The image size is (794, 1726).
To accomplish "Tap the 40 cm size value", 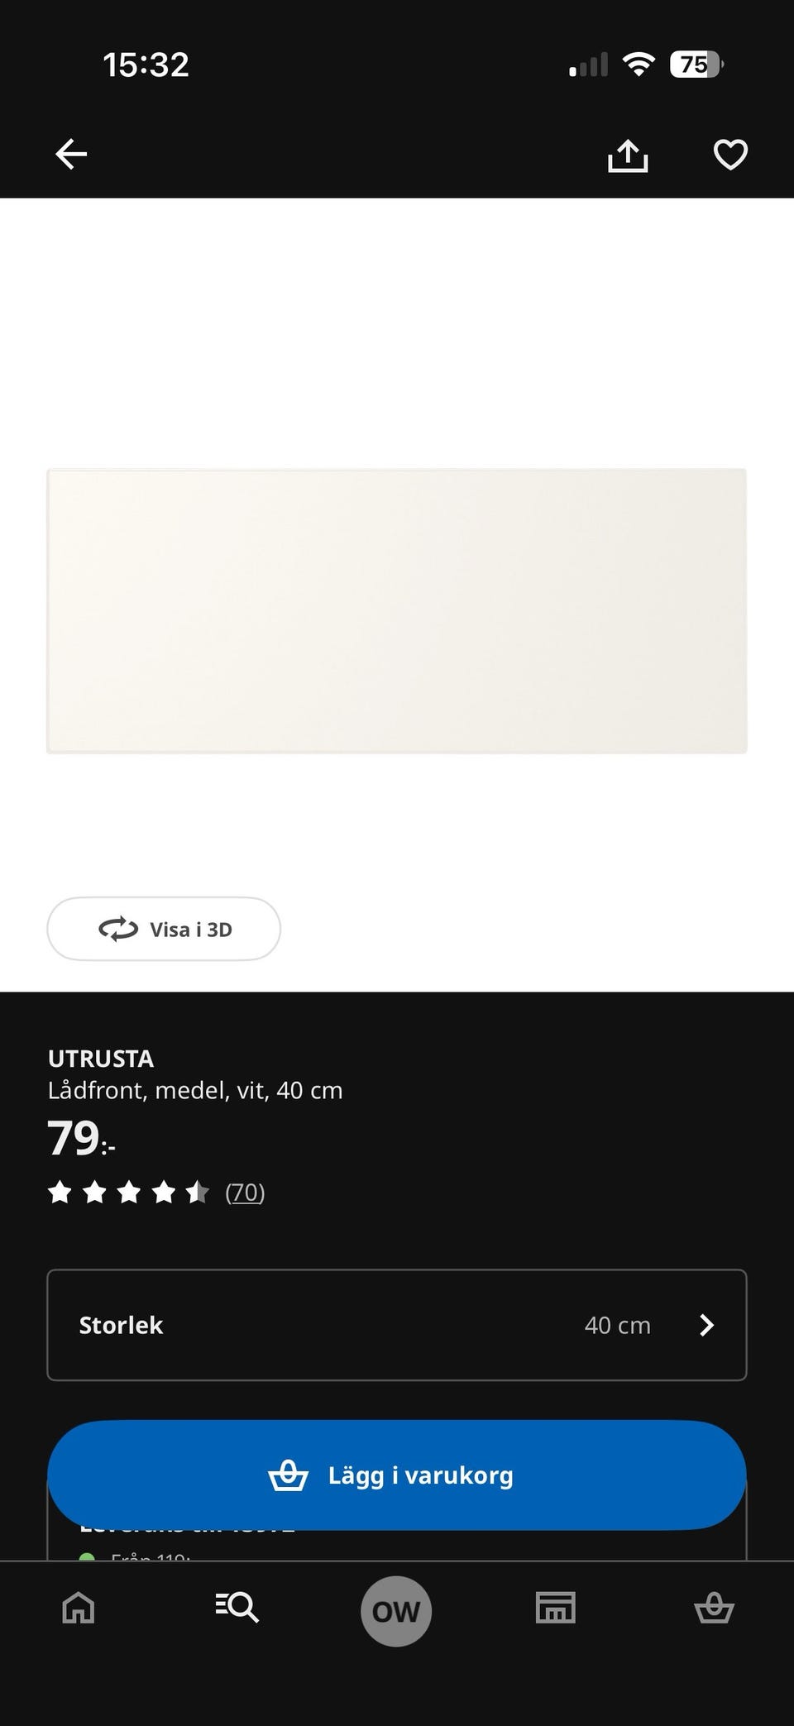I will click(x=617, y=1325).
